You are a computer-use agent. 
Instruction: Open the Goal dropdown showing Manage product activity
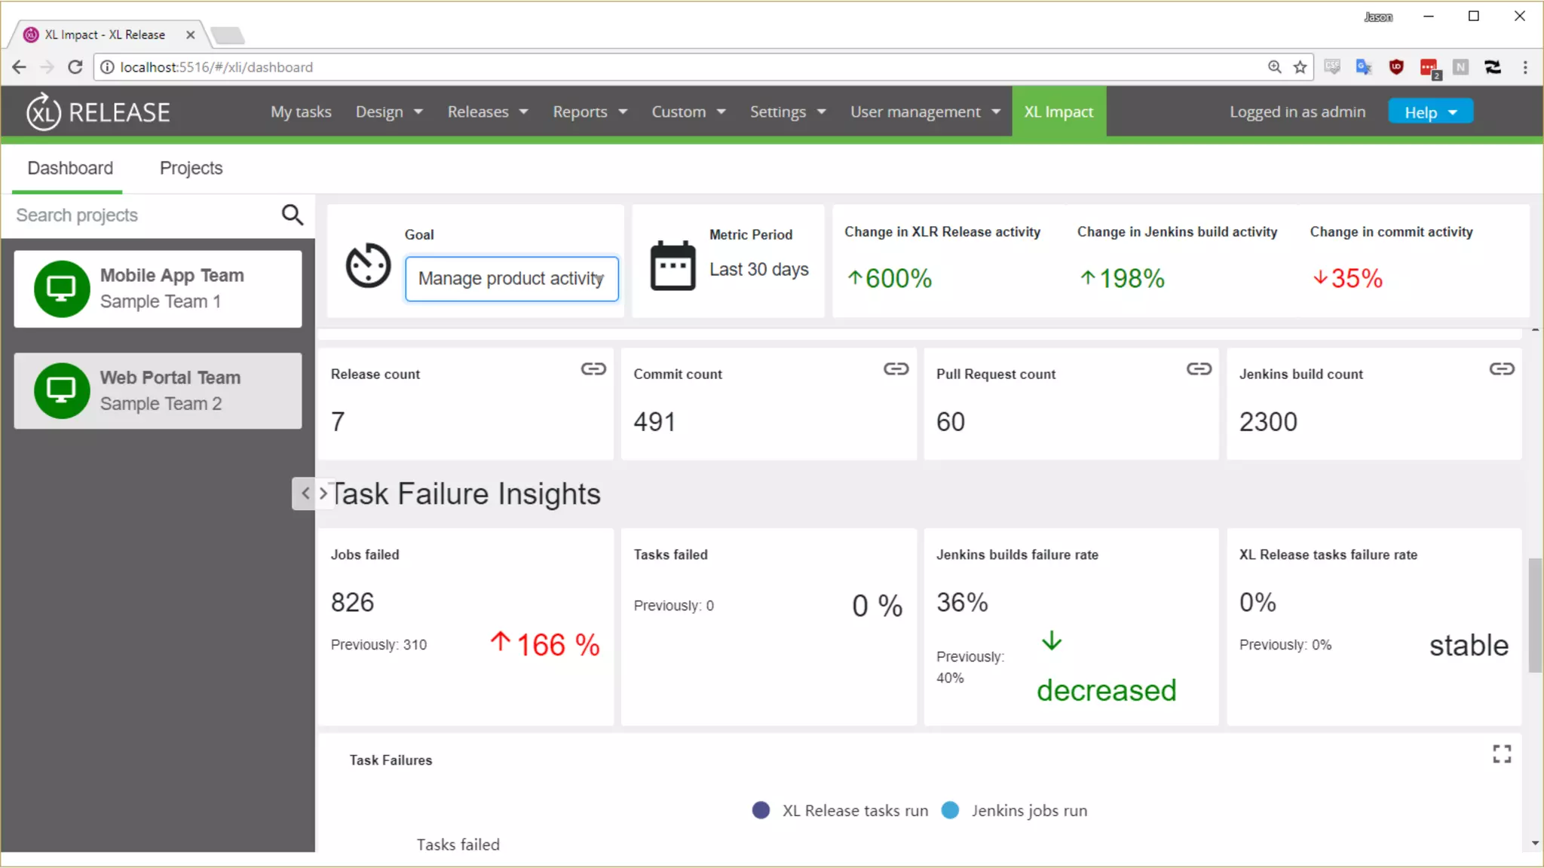(511, 279)
